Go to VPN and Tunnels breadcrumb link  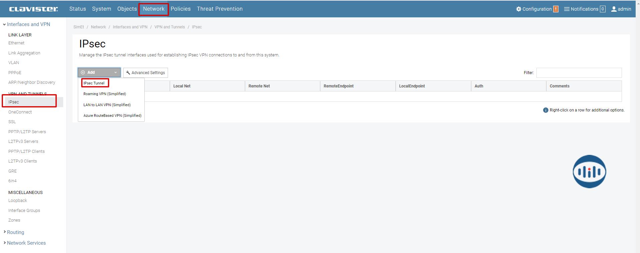point(169,27)
